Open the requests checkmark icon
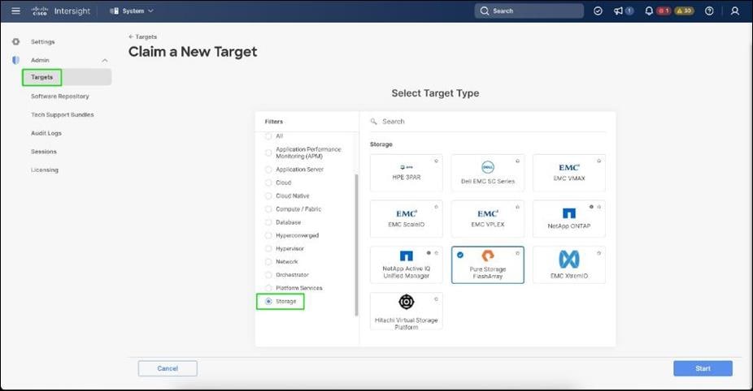This screenshot has height=391, width=753. (598, 11)
